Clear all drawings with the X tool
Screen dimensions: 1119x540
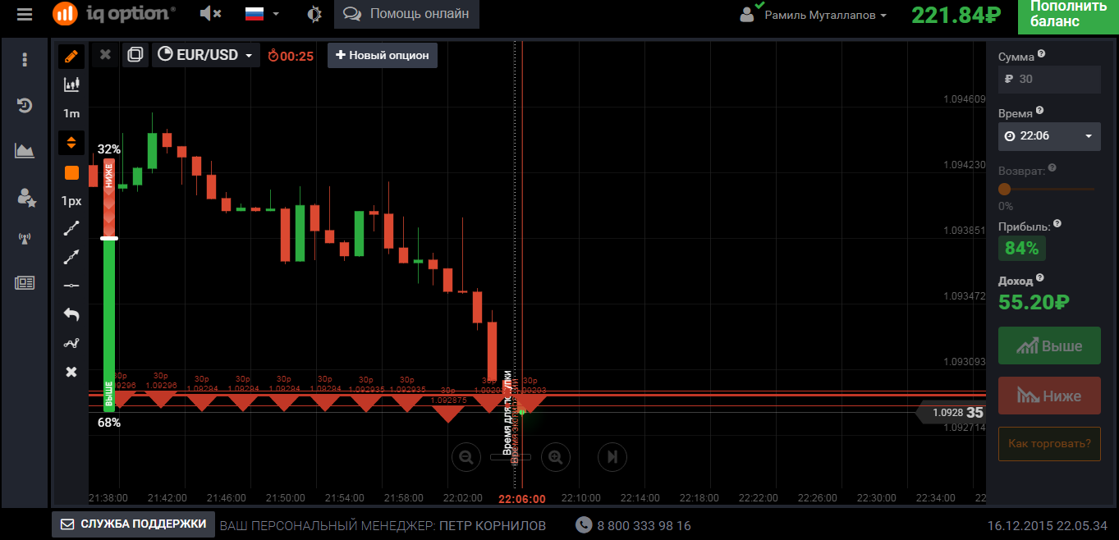click(71, 372)
